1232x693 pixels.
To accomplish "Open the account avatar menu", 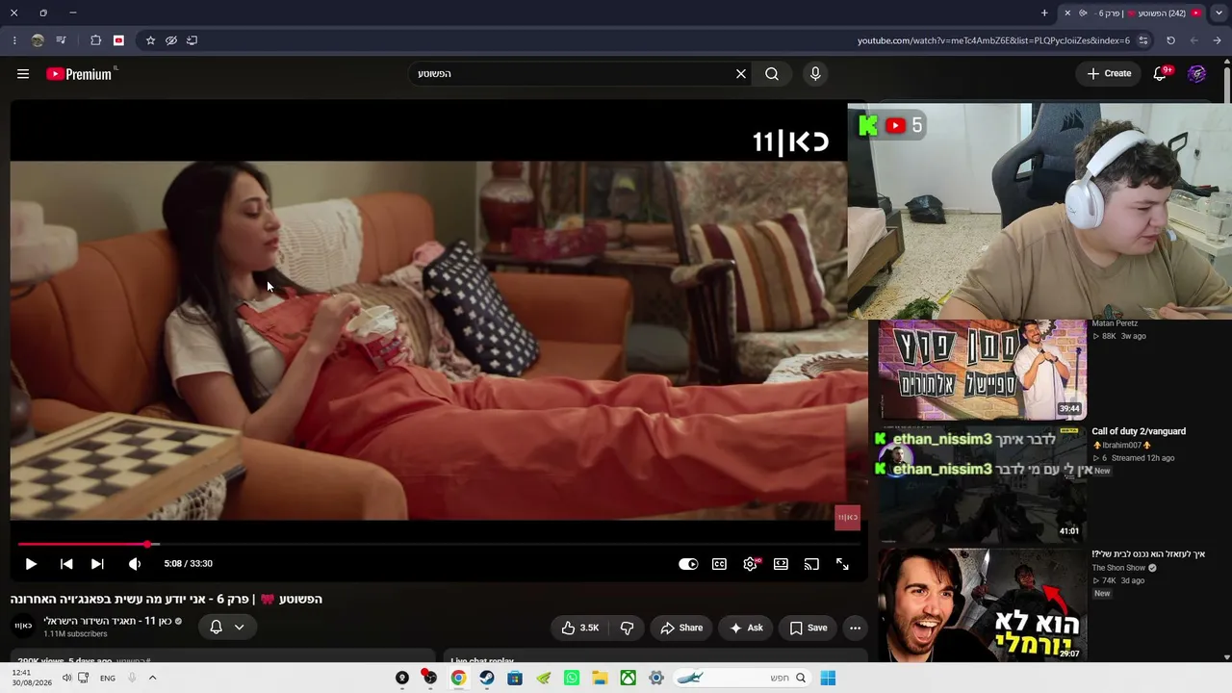I will tap(1197, 74).
